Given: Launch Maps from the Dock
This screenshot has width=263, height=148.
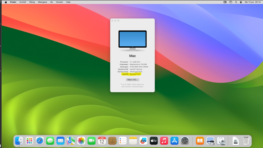Looking at the screenshot, I should pyautogui.click(x=71, y=141).
